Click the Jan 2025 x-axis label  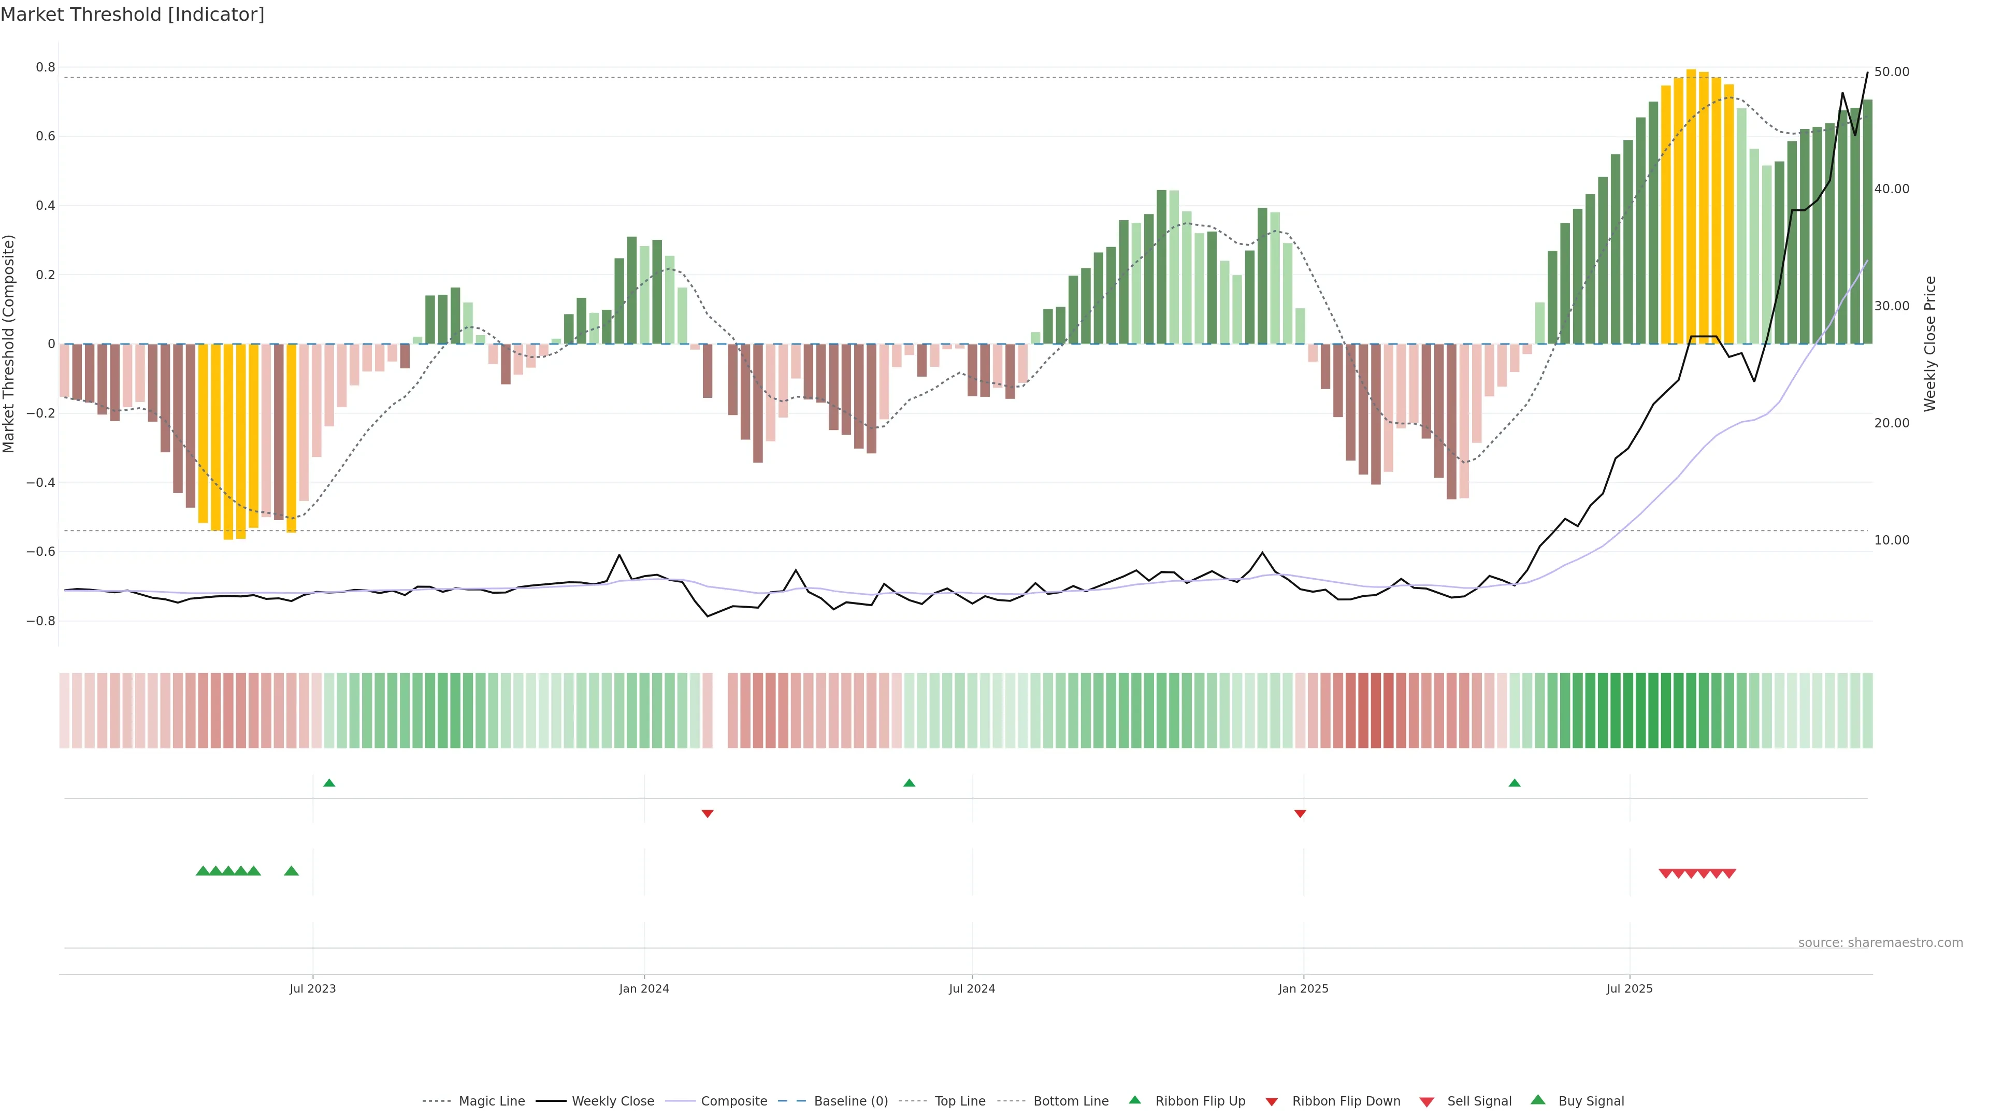click(x=1303, y=988)
